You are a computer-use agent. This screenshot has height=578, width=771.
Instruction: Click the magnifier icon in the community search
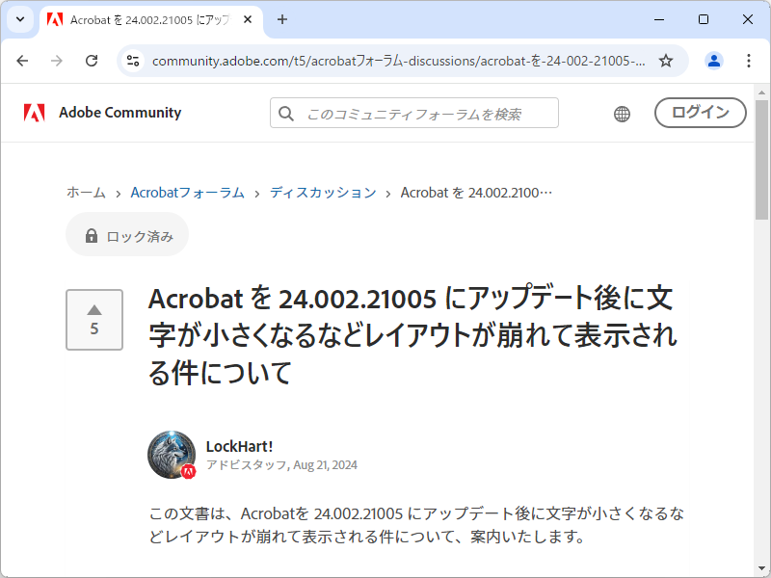[286, 113]
